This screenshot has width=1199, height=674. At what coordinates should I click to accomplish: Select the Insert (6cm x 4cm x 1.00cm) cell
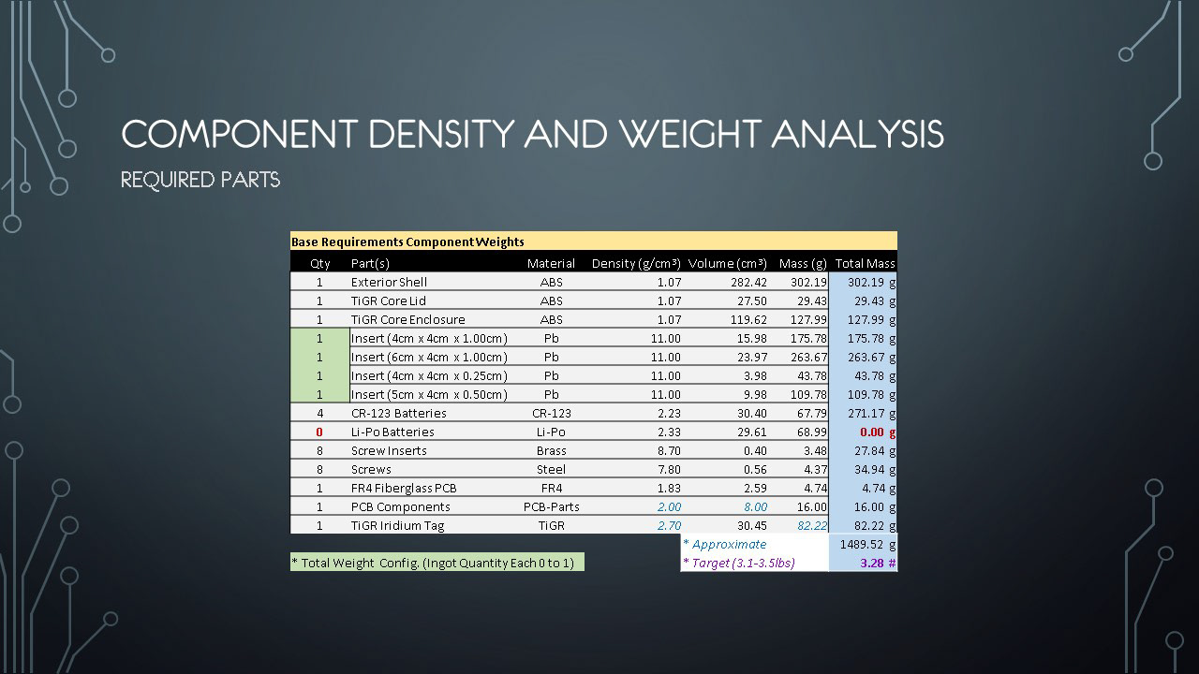point(429,357)
